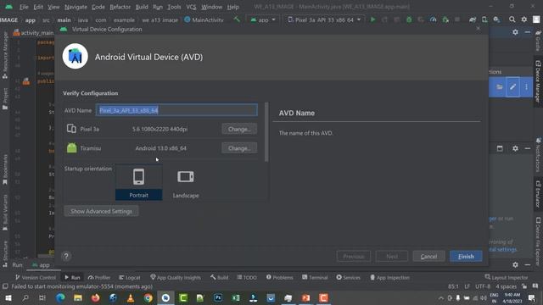Open the Layout Inspector tool window

coord(507,277)
